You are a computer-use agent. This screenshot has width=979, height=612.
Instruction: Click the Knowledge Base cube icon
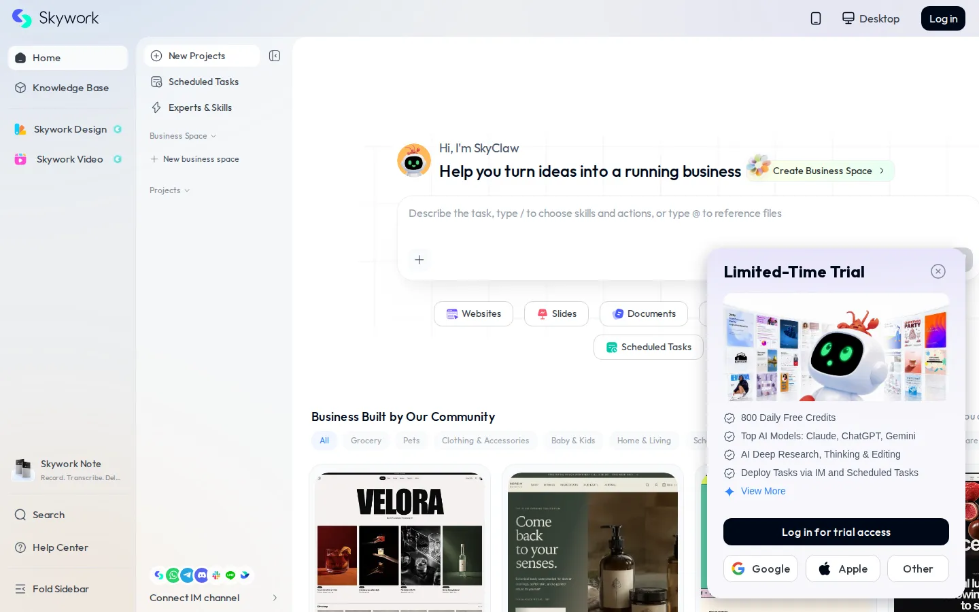point(20,88)
